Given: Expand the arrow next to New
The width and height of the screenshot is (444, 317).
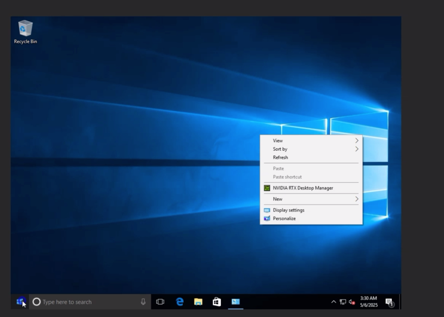Looking at the screenshot, I should tap(357, 199).
